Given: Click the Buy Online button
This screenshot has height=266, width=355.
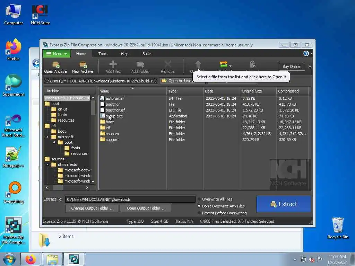Looking at the screenshot, I should coord(292,66).
